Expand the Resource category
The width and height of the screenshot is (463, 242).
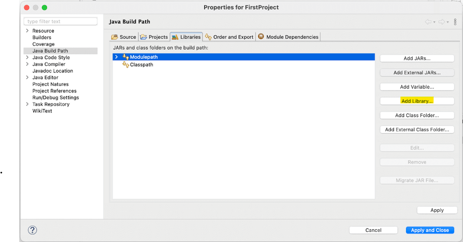(x=27, y=31)
